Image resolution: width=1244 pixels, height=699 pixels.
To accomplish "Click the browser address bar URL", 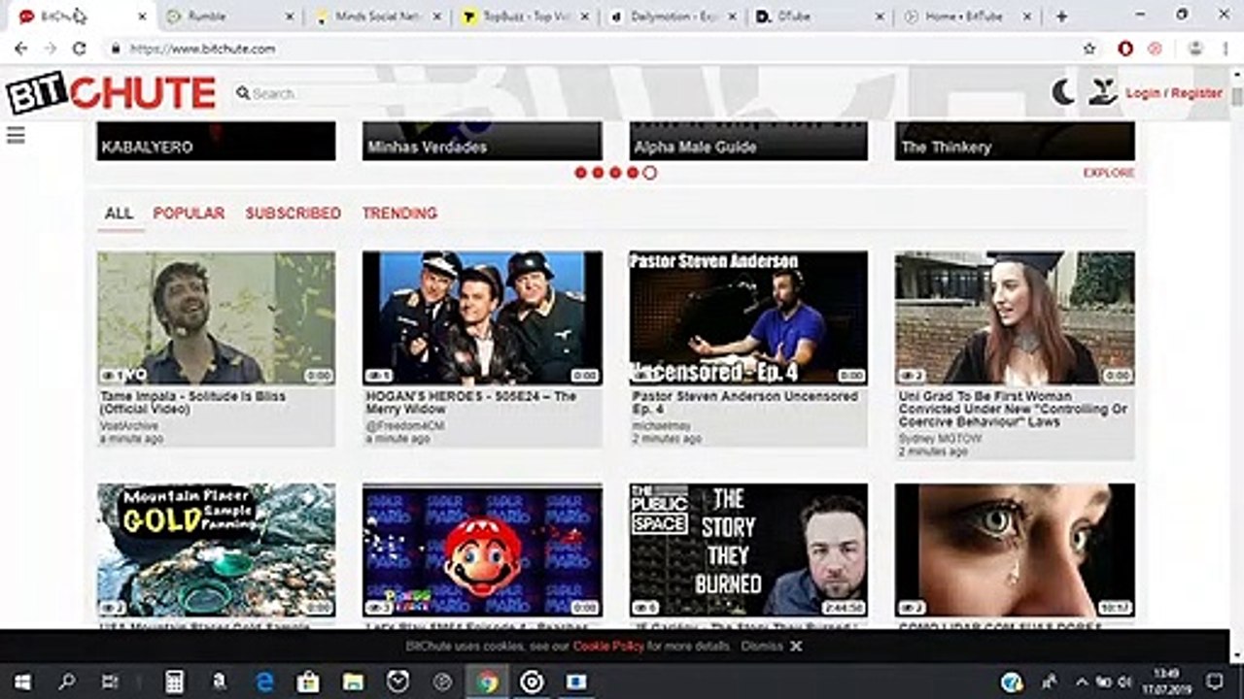I will [203, 49].
